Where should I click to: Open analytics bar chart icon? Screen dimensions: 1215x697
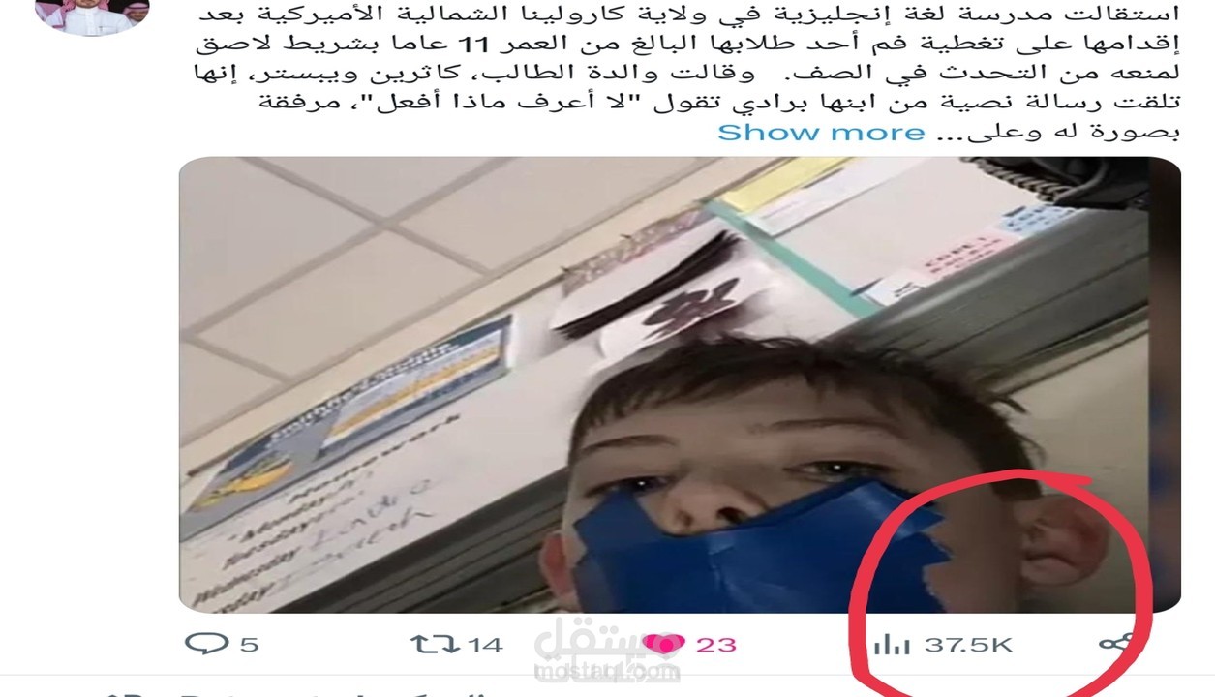891,644
